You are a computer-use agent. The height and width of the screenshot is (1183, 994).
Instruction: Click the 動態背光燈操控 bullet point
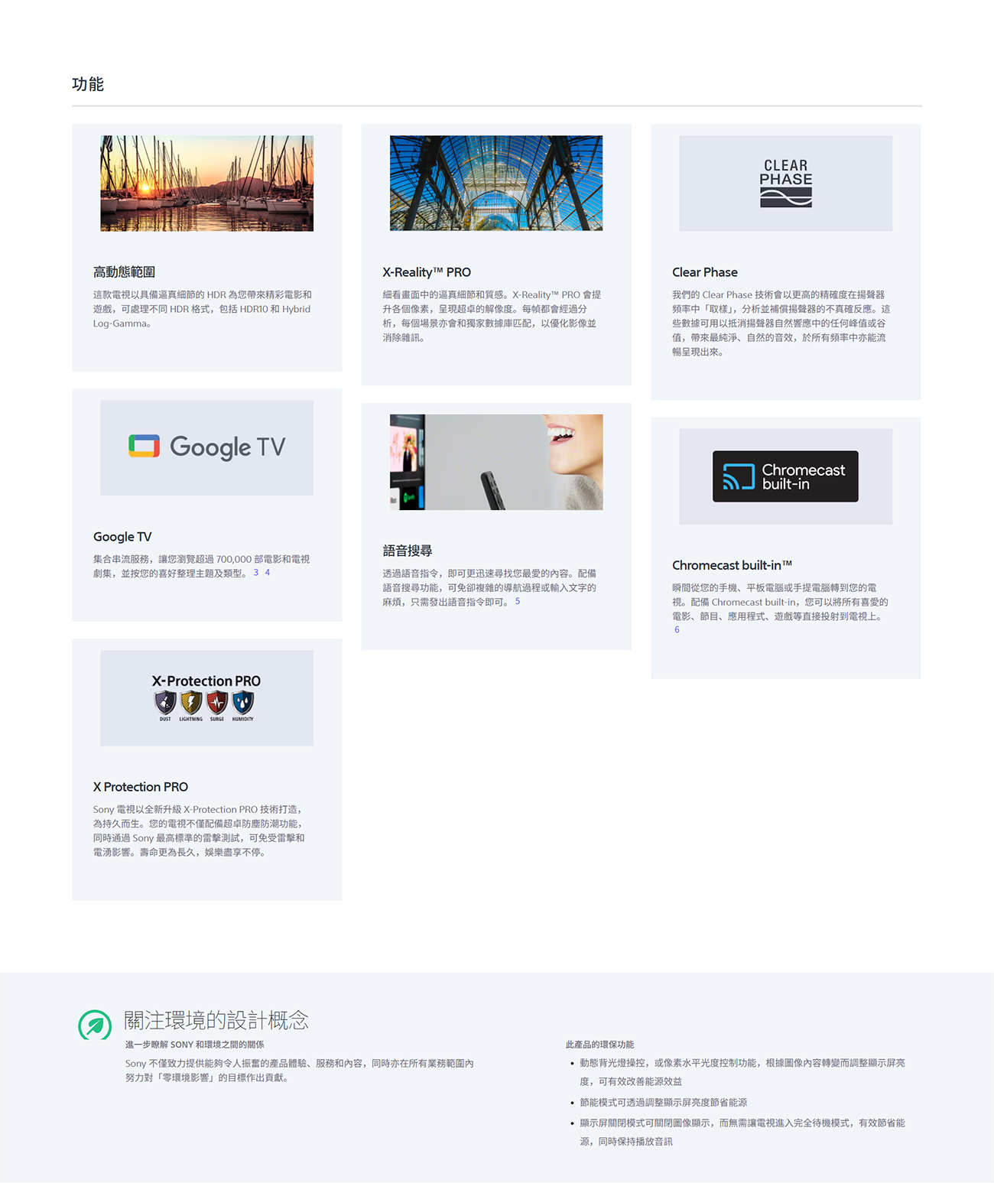click(x=742, y=1072)
